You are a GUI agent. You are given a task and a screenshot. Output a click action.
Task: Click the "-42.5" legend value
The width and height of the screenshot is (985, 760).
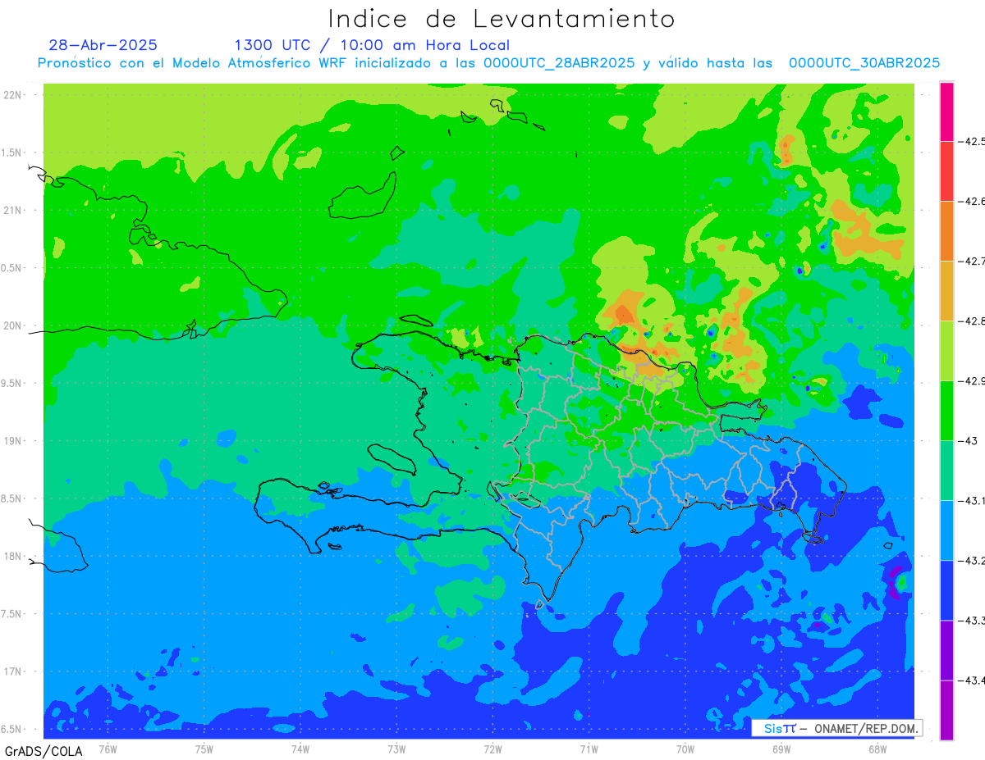tap(972, 141)
